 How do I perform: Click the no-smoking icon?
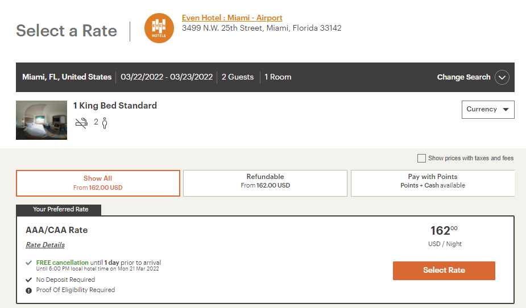click(81, 122)
